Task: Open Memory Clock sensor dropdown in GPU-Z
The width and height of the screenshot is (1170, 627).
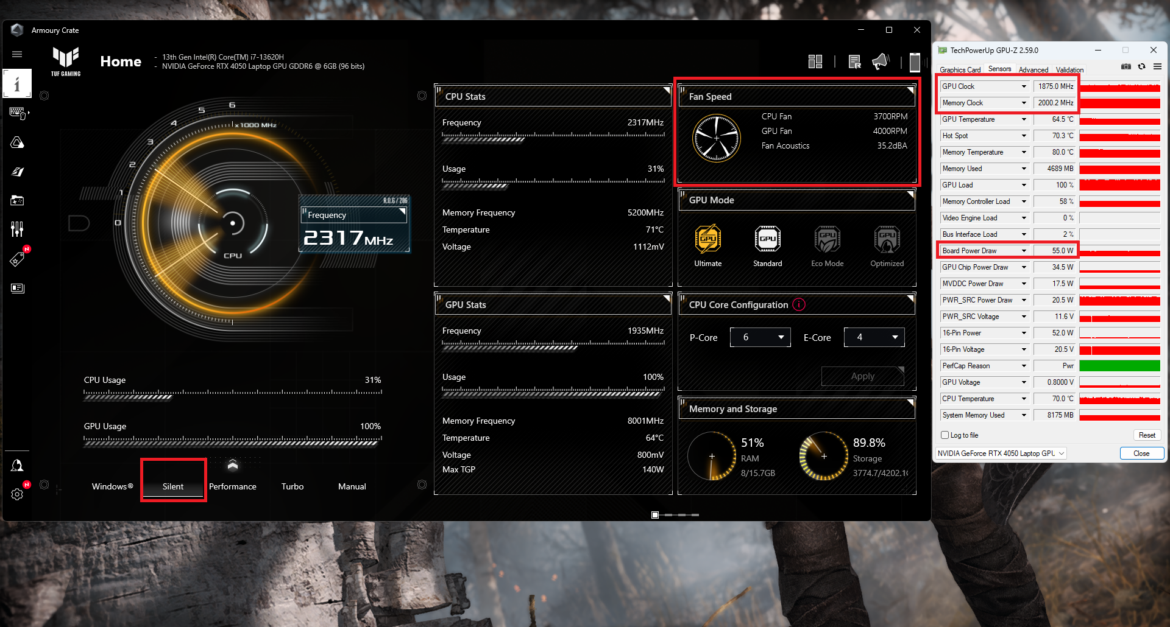Action: [x=1024, y=103]
